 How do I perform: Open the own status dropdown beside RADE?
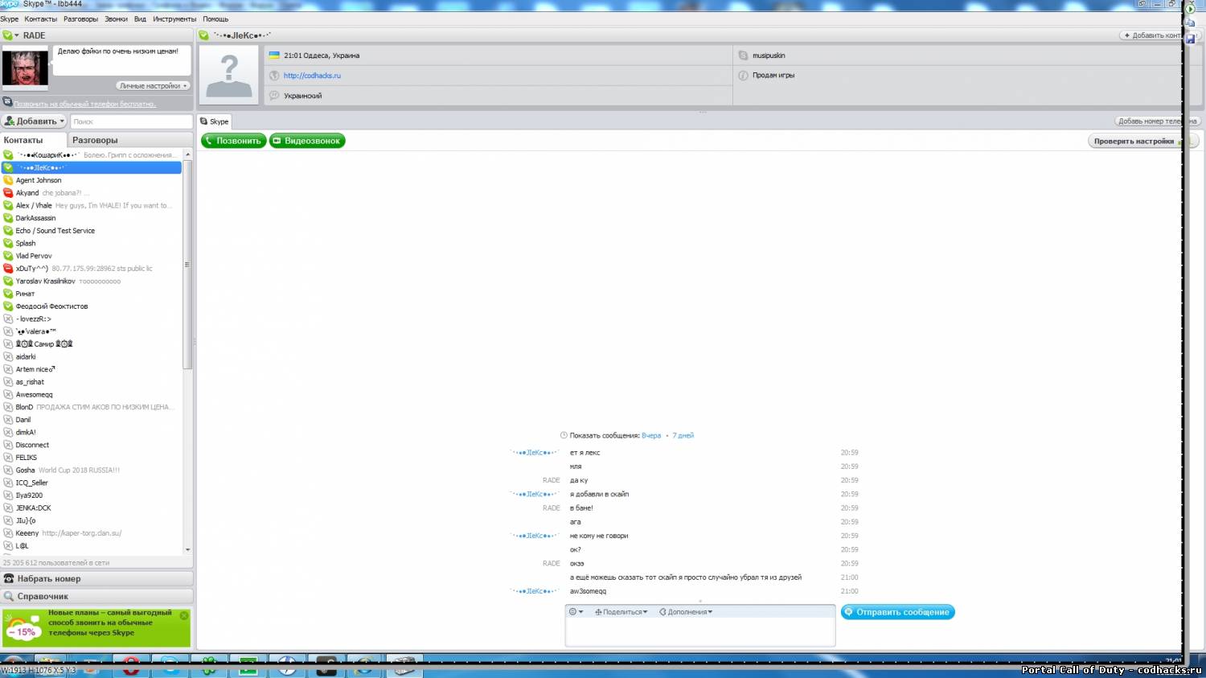(11, 35)
